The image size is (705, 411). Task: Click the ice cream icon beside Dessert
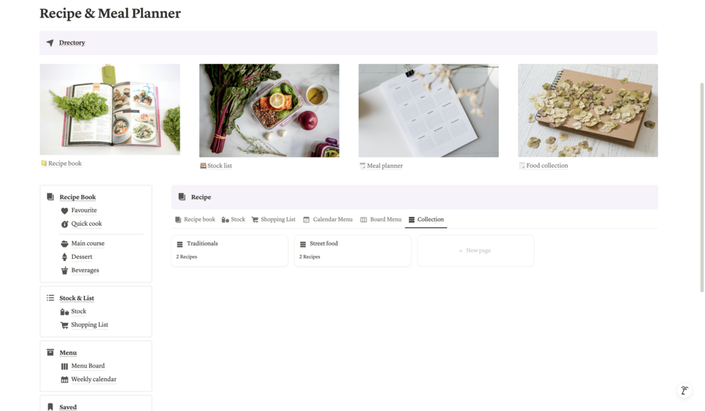tap(65, 257)
